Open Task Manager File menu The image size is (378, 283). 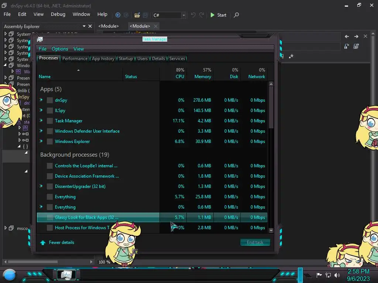pos(42,49)
